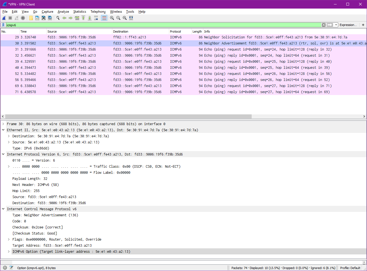This screenshot has width=367, height=271.
Task: Close this capture file icon
Action: tap(44, 18)
